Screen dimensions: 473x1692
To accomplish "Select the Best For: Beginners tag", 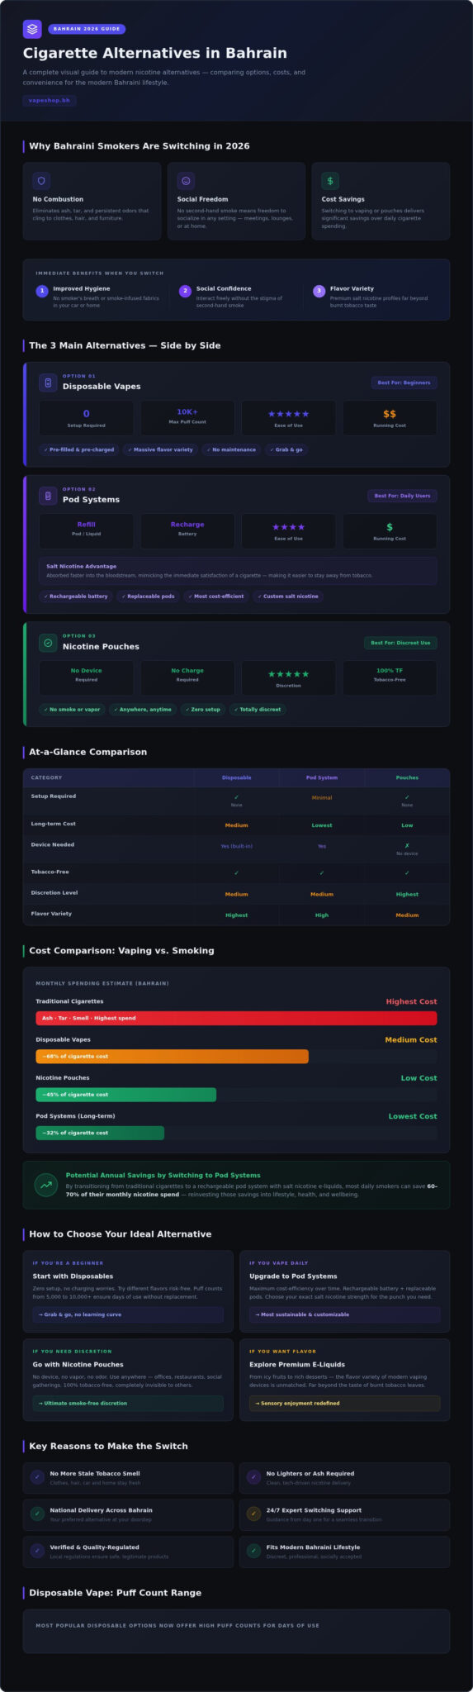I will [404, 383].
